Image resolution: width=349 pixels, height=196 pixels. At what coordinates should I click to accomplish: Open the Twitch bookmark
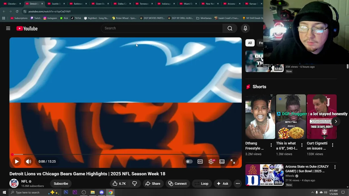(x=35, y=18)
